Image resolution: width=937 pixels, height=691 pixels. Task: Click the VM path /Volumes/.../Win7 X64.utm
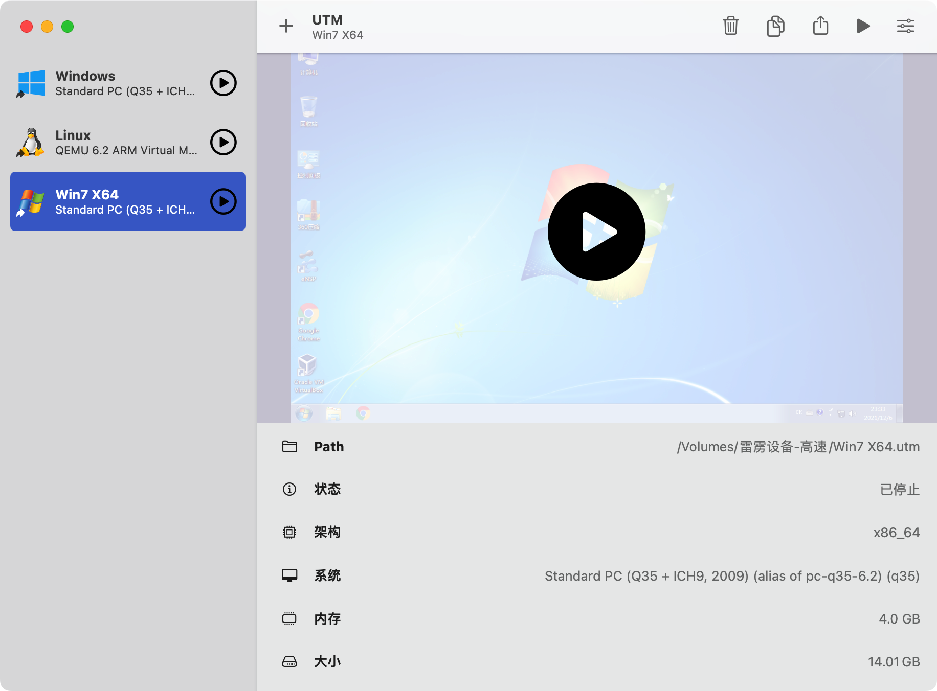point(798,447)
